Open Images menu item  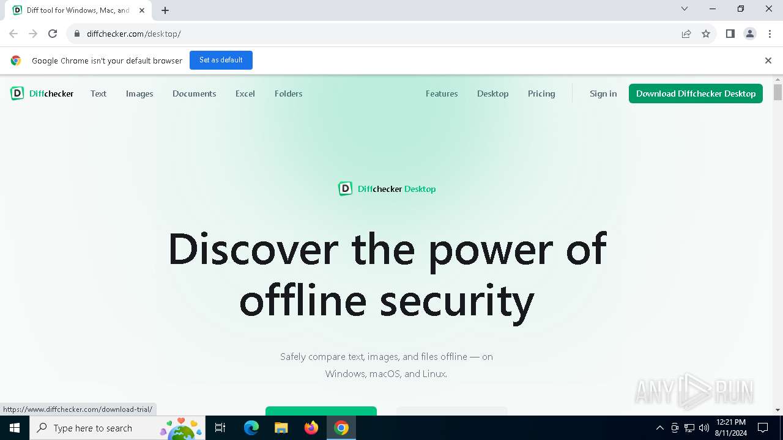[x=139, y=94]
